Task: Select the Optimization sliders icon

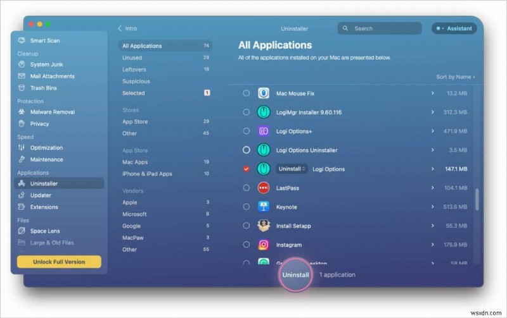Action: (x=22, y=147)
